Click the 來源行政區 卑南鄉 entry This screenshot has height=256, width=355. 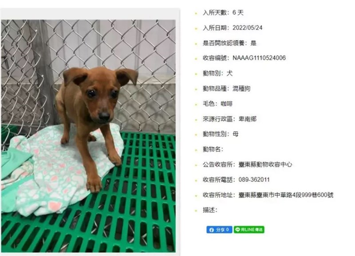click(229, 119)
